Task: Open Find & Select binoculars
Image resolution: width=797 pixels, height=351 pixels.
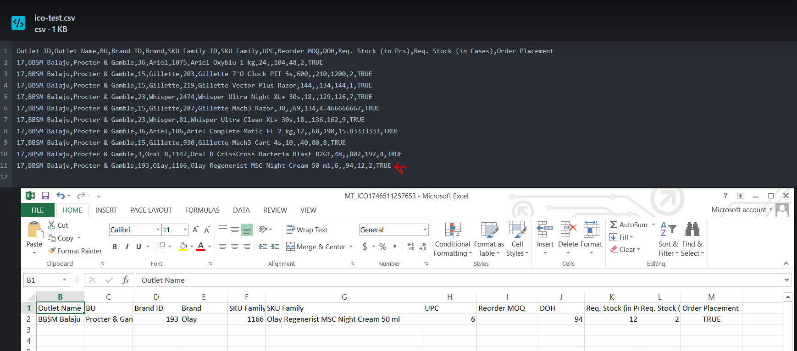Action: 692,239
